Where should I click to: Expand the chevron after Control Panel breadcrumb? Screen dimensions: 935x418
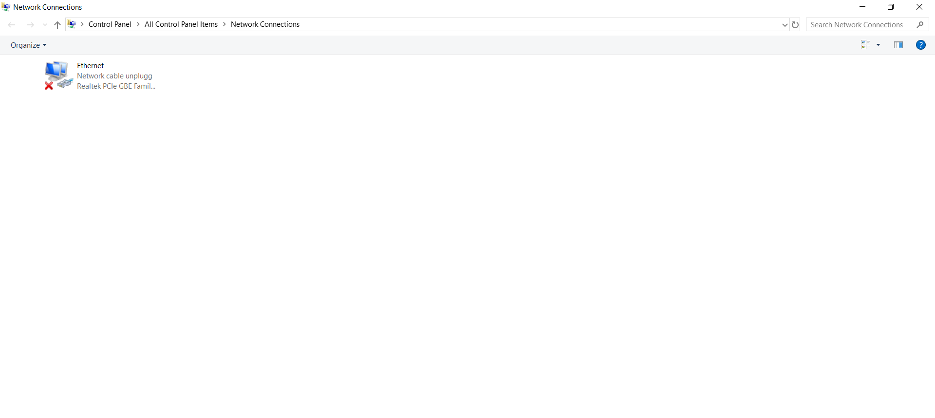pyautogui.click(x=138, y=24)
